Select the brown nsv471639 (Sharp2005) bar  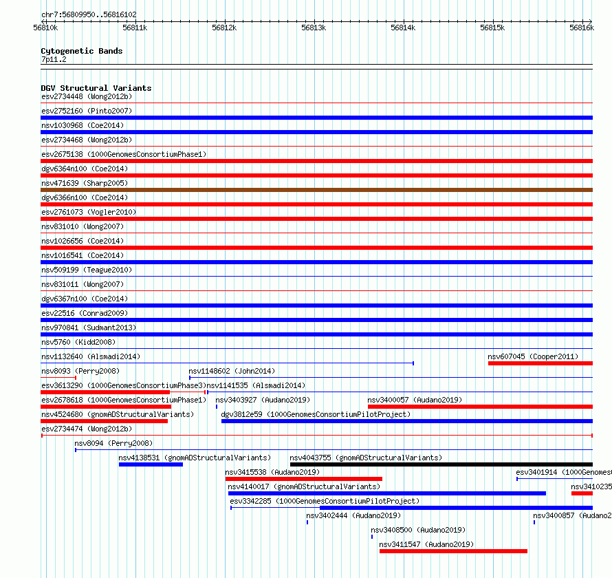click(x=316, y=190)
